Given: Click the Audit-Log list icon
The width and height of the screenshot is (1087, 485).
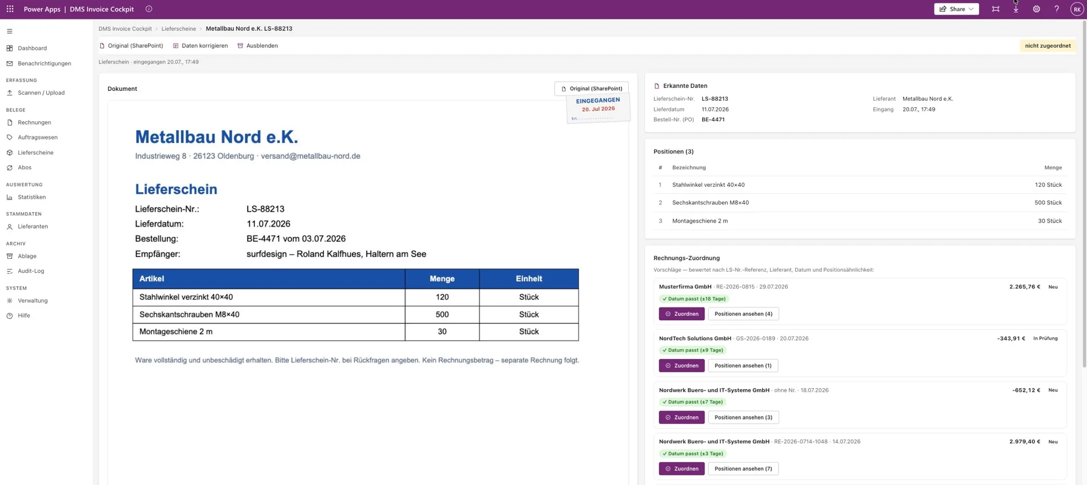Looking at the screenshot, I should [10, 271].
